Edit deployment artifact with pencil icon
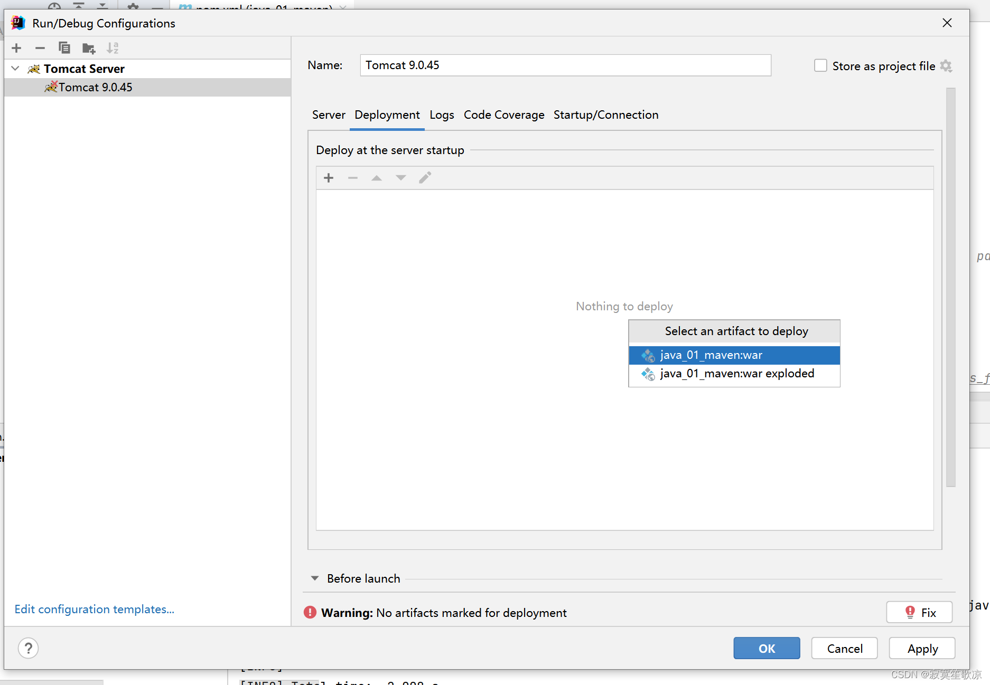The height and width of the screenshot is (685, 990). [425, 178]
